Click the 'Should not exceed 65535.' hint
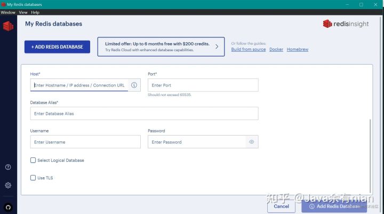 (170, 95)
